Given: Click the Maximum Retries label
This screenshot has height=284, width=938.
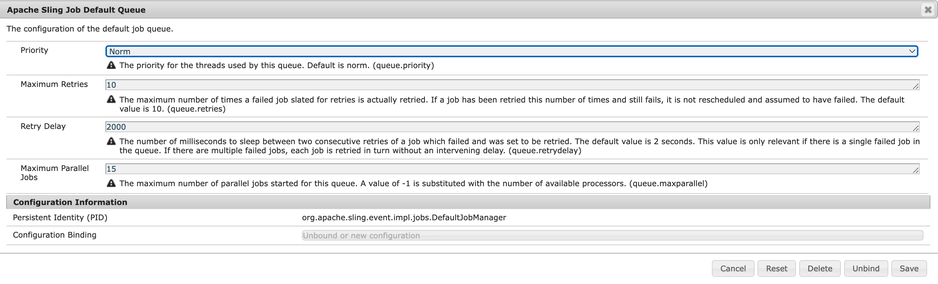Looking at the screenshot, I should (54, 84).
